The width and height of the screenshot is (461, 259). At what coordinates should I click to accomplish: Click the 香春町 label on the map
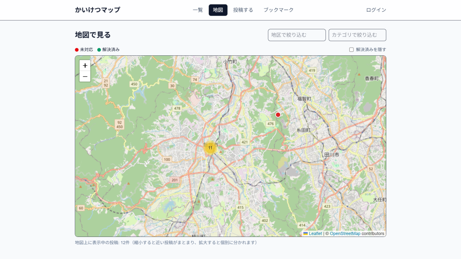371,78
